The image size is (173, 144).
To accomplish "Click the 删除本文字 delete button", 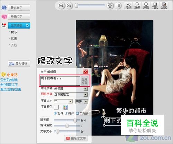I will pos(76,138).
